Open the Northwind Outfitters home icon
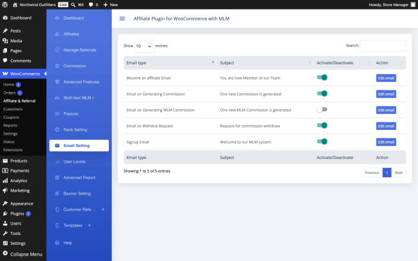Image resolution: width=418 pixels, height=261 pixels. pyautogui.click(x=15, y=5)
